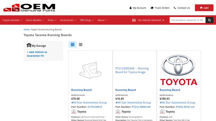This screenshot has width=216, height=121.
Task: Click the My Garage icon
Action: (29, 45)
